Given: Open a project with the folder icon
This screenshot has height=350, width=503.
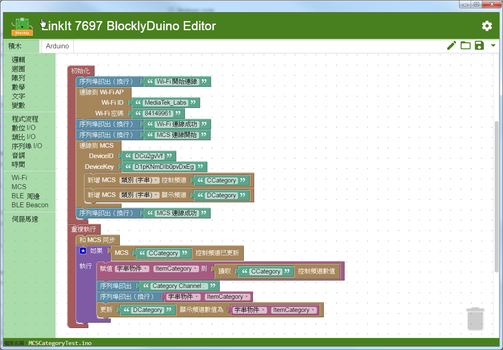Looking at the screenshot, I should (x=465, y=46).
